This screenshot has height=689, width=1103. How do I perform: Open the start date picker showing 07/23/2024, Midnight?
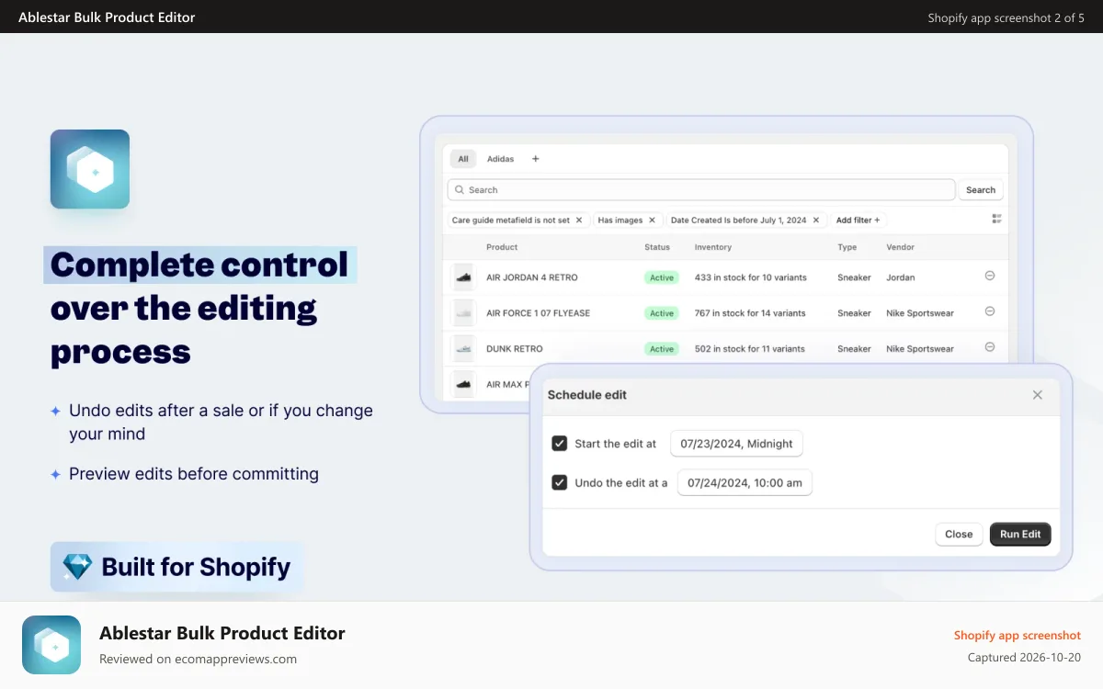(736, 444)
